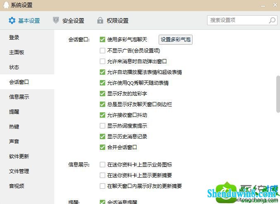Select 会话窗口 in the sidebar

(27, 82)
